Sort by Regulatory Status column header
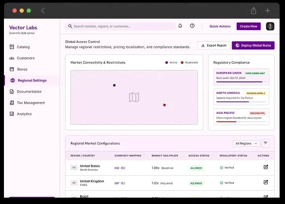The height and width of the screenshot is (204, 285). point(233,155)
